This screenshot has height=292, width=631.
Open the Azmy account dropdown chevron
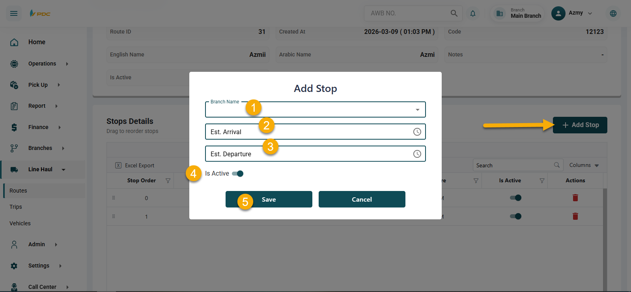[x=590, y=13]
